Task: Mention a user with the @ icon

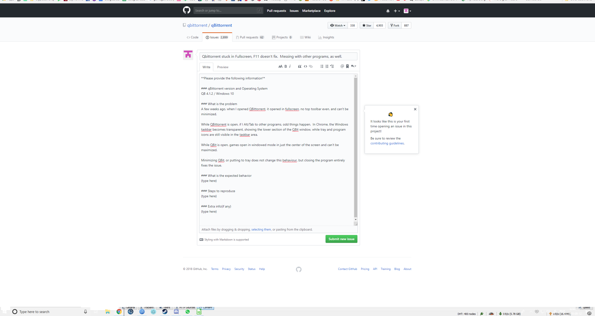Action: [x=342, y=67]
